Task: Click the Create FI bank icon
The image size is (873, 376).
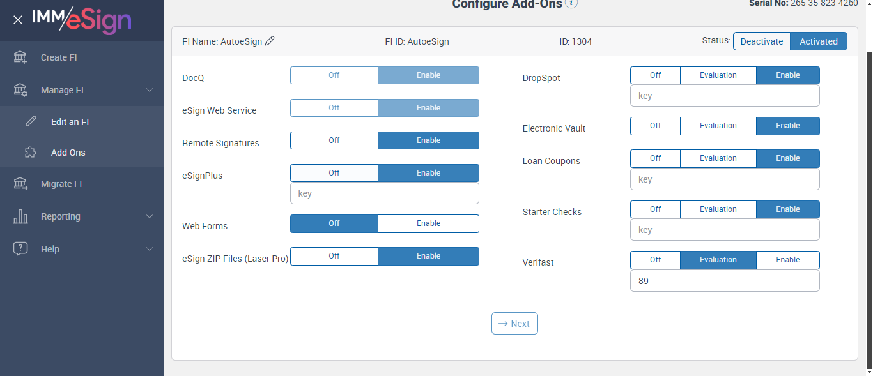Action: point(20,57)
